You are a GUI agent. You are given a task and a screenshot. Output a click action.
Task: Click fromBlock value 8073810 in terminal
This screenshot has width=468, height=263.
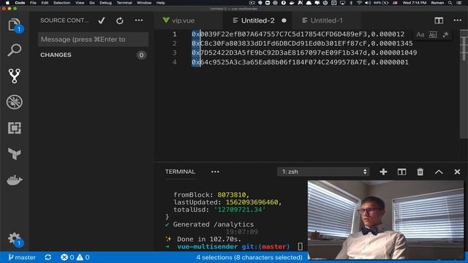pos(232,195)
